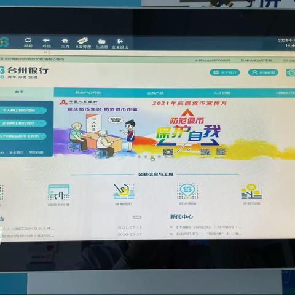Screen dimensions: 295x295
Task: Click the 新闻中心 section heading
Action: (181, 217)
